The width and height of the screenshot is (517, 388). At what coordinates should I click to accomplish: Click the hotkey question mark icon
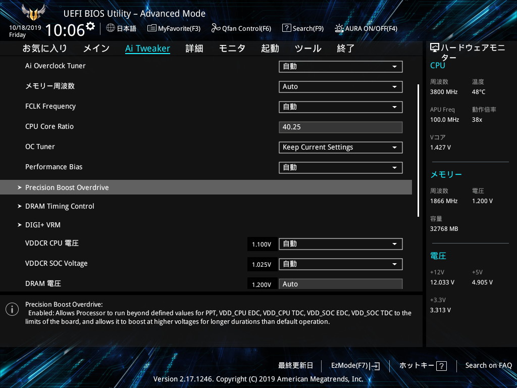pyautogui.click(x=441, y=366)
